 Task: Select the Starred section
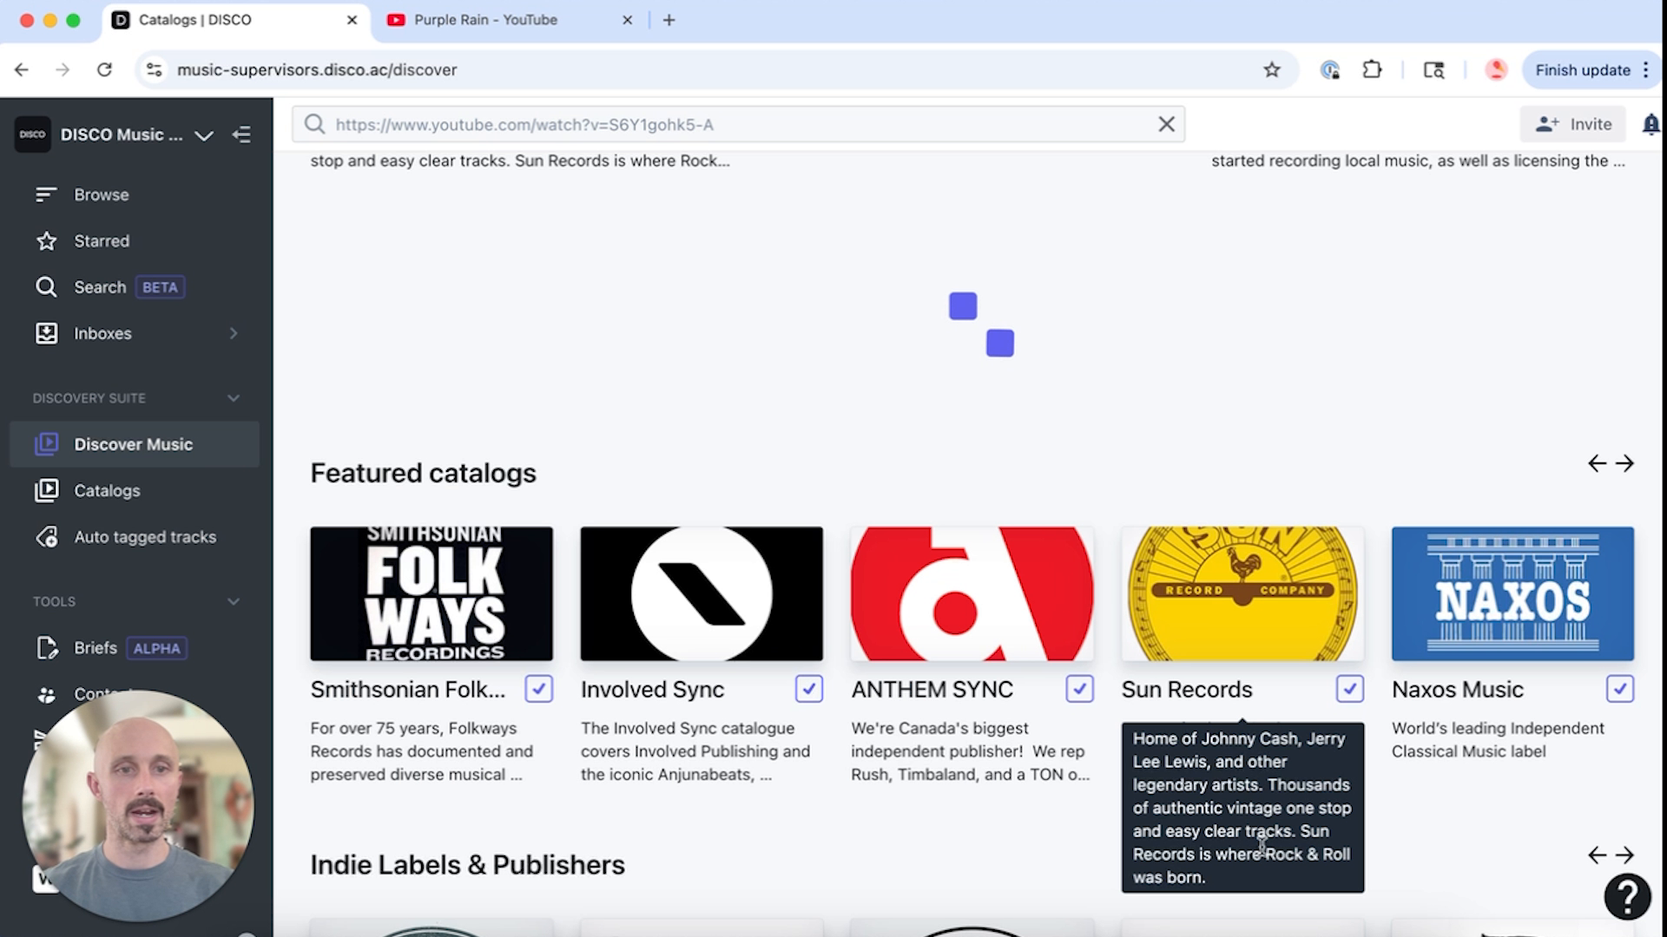(x=102, y=240)
